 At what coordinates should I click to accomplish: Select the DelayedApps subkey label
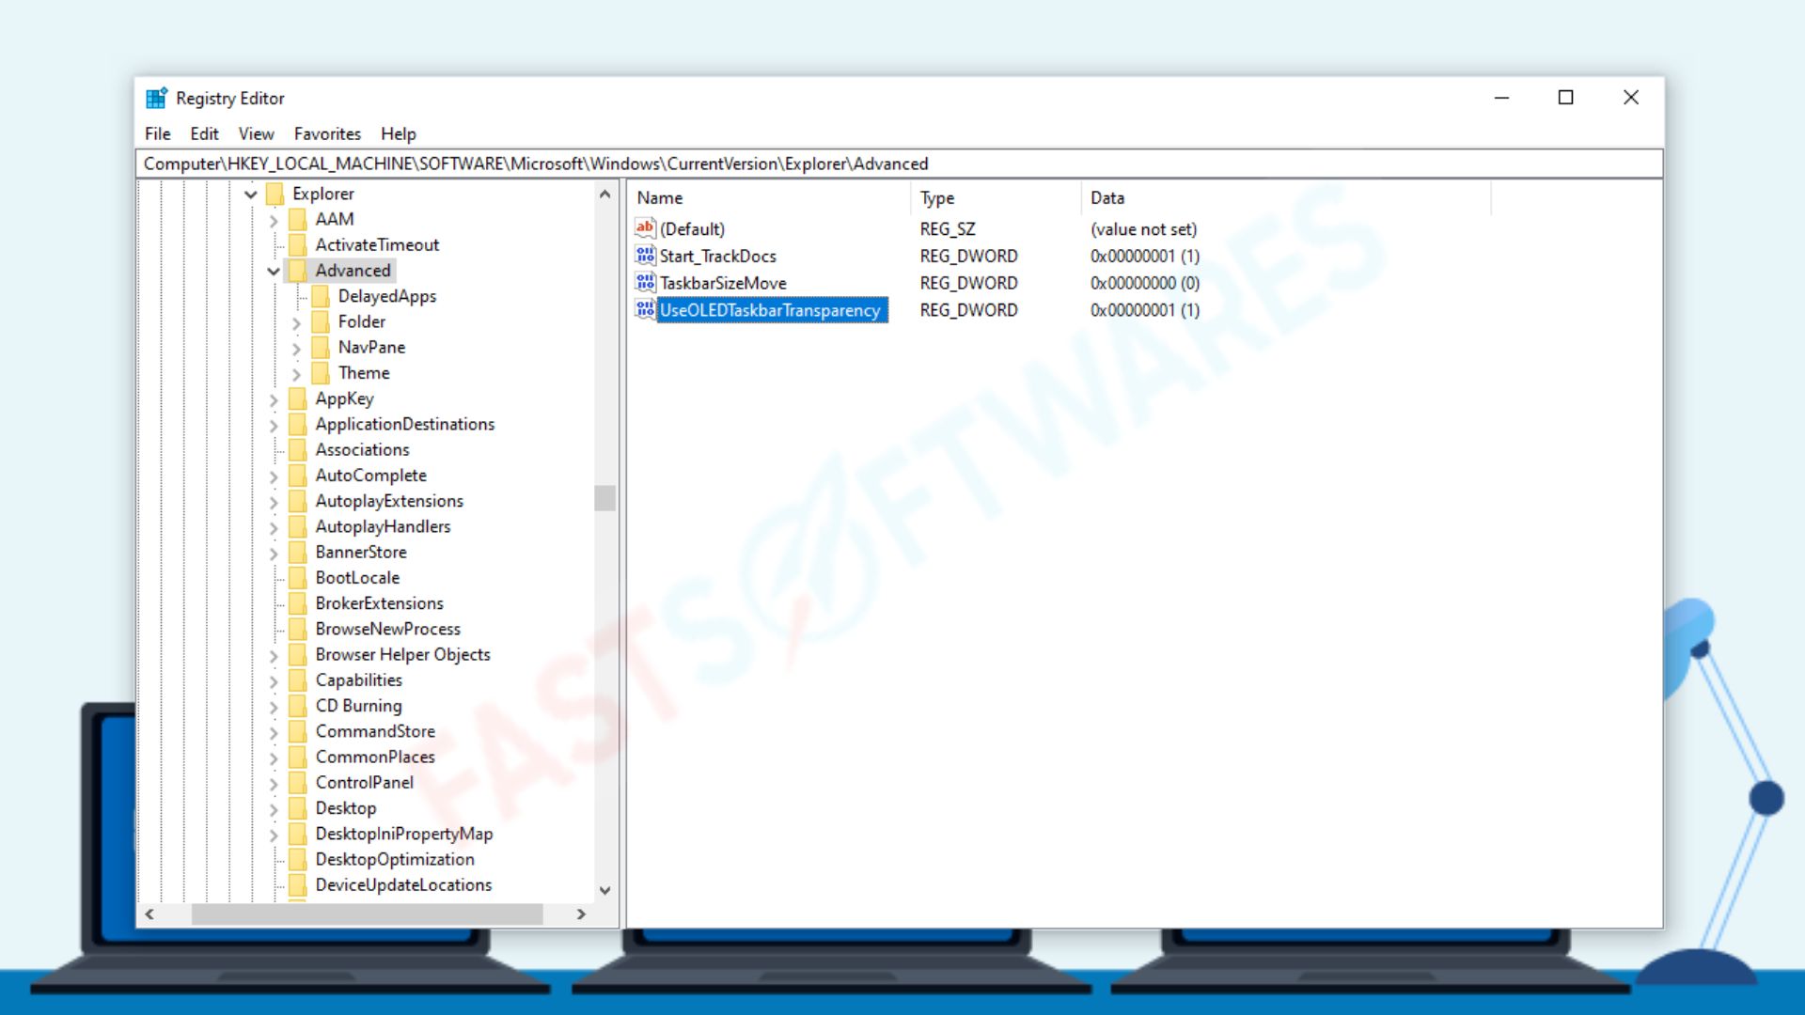pos(387,296)
